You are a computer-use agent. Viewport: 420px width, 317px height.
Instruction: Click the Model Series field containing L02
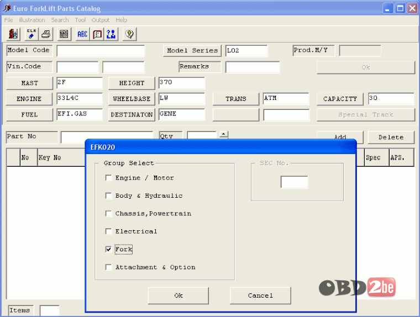coord(246,51)
